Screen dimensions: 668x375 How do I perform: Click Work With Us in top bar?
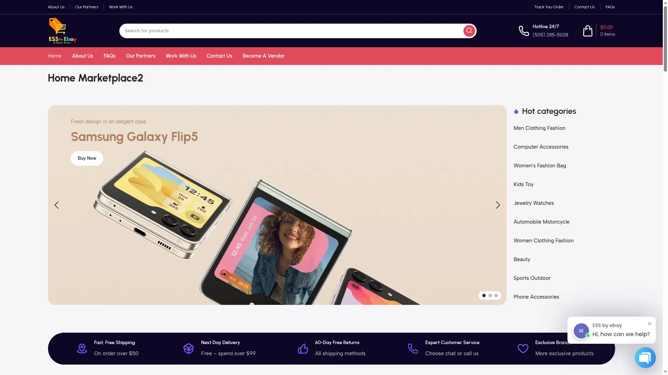coord(121,7)
